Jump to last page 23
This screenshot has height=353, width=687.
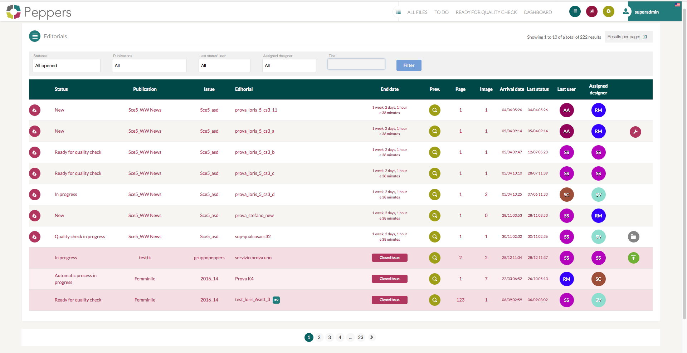click(x=361, y=337)
